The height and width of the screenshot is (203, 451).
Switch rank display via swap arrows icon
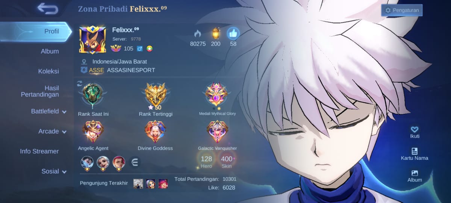(80, 83)
